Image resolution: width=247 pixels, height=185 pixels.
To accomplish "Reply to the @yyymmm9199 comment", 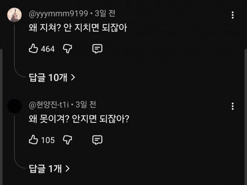I will [97, 49].
